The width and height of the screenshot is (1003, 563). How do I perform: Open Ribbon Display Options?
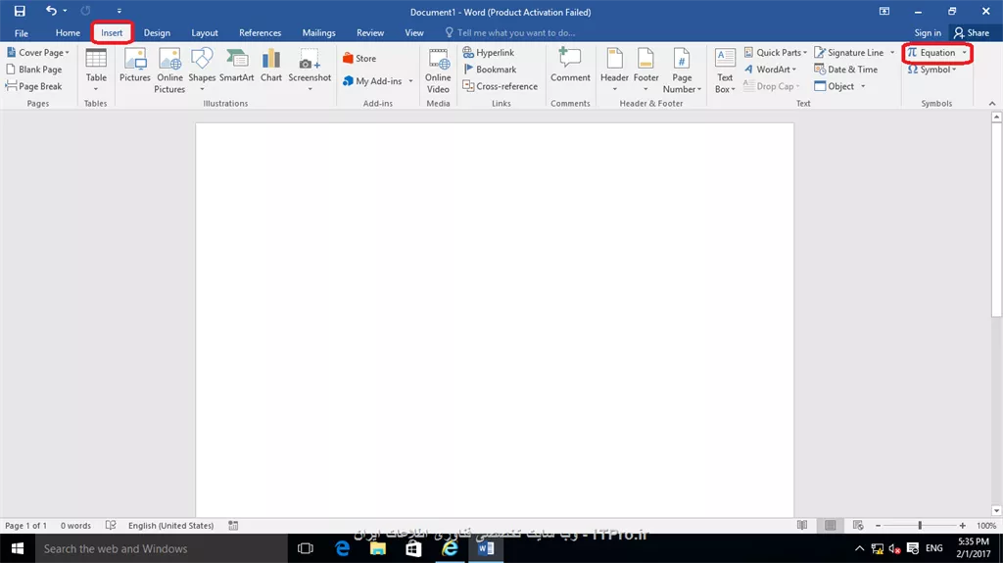point(884,11)
